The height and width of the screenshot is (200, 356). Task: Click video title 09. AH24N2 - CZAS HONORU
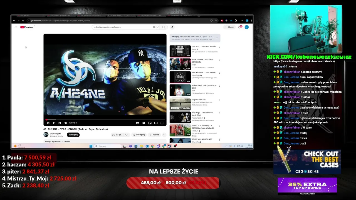(x=75, y=129)
